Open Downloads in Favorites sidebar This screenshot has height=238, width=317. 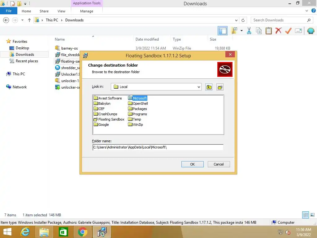point(25,55)
